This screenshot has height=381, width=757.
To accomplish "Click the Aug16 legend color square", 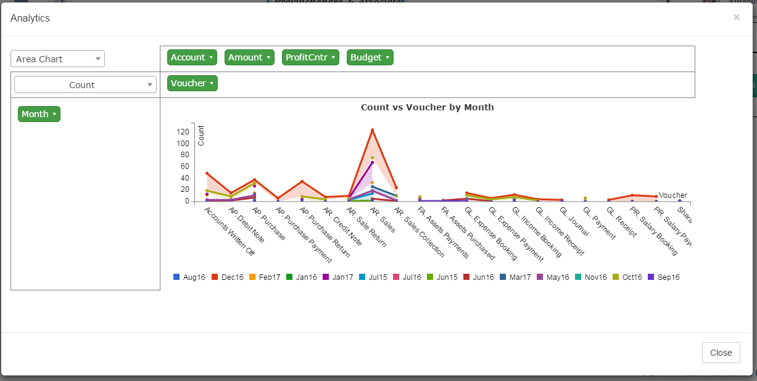I will coord(176,277).
